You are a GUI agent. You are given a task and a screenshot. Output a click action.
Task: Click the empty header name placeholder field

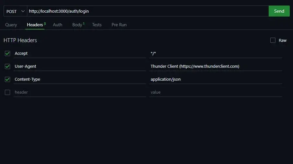79,92
